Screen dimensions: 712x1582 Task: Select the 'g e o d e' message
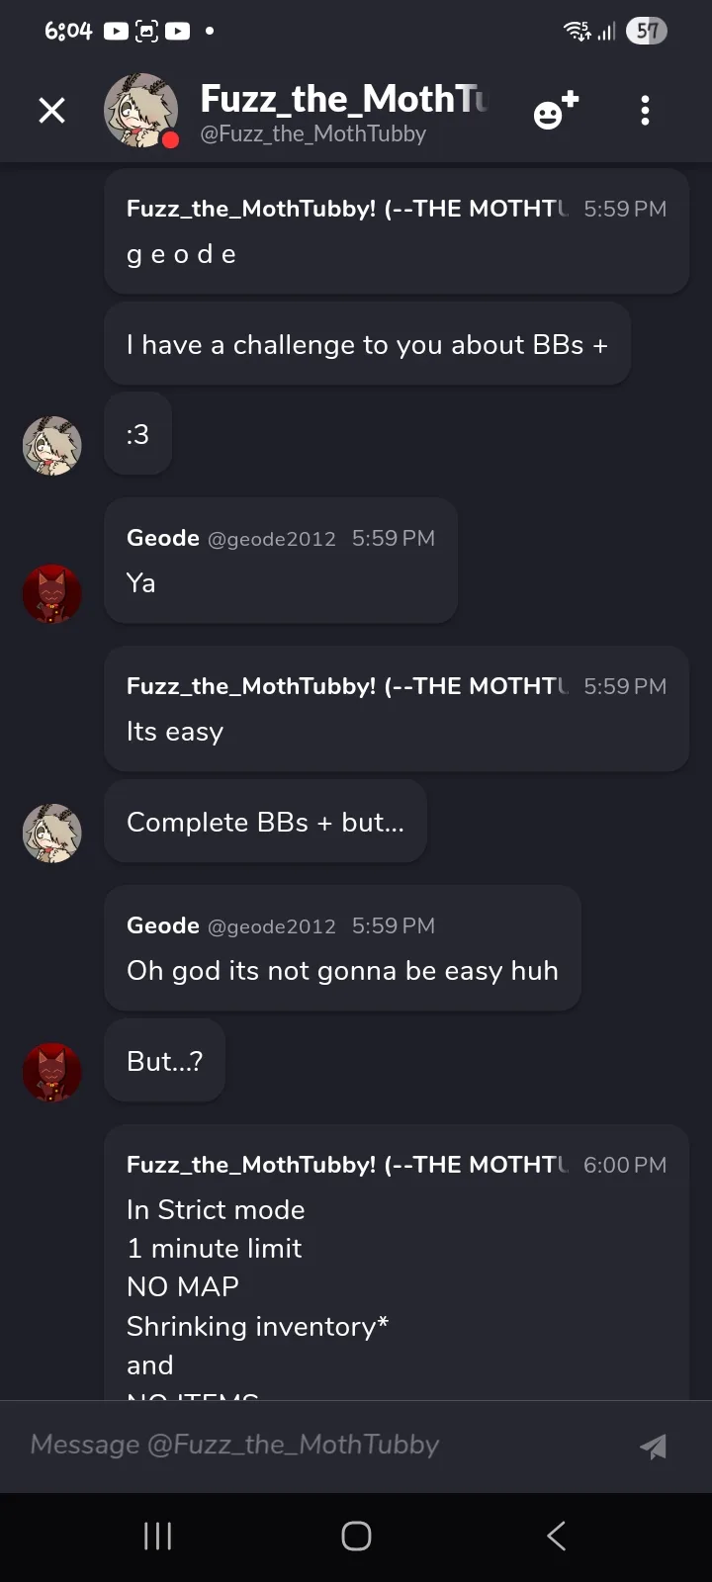point(397,231)
